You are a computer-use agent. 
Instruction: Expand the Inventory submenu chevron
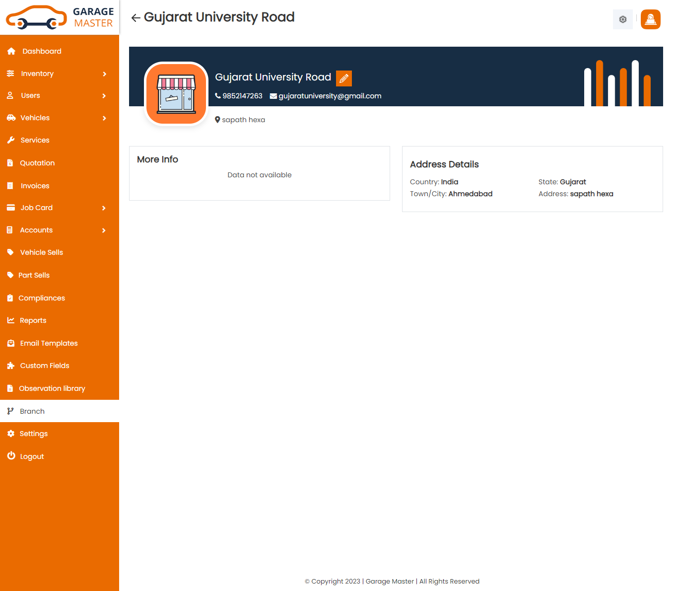click(104, 74)
